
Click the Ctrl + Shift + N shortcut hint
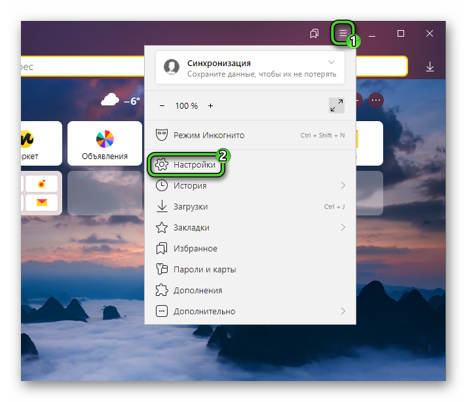322,135
